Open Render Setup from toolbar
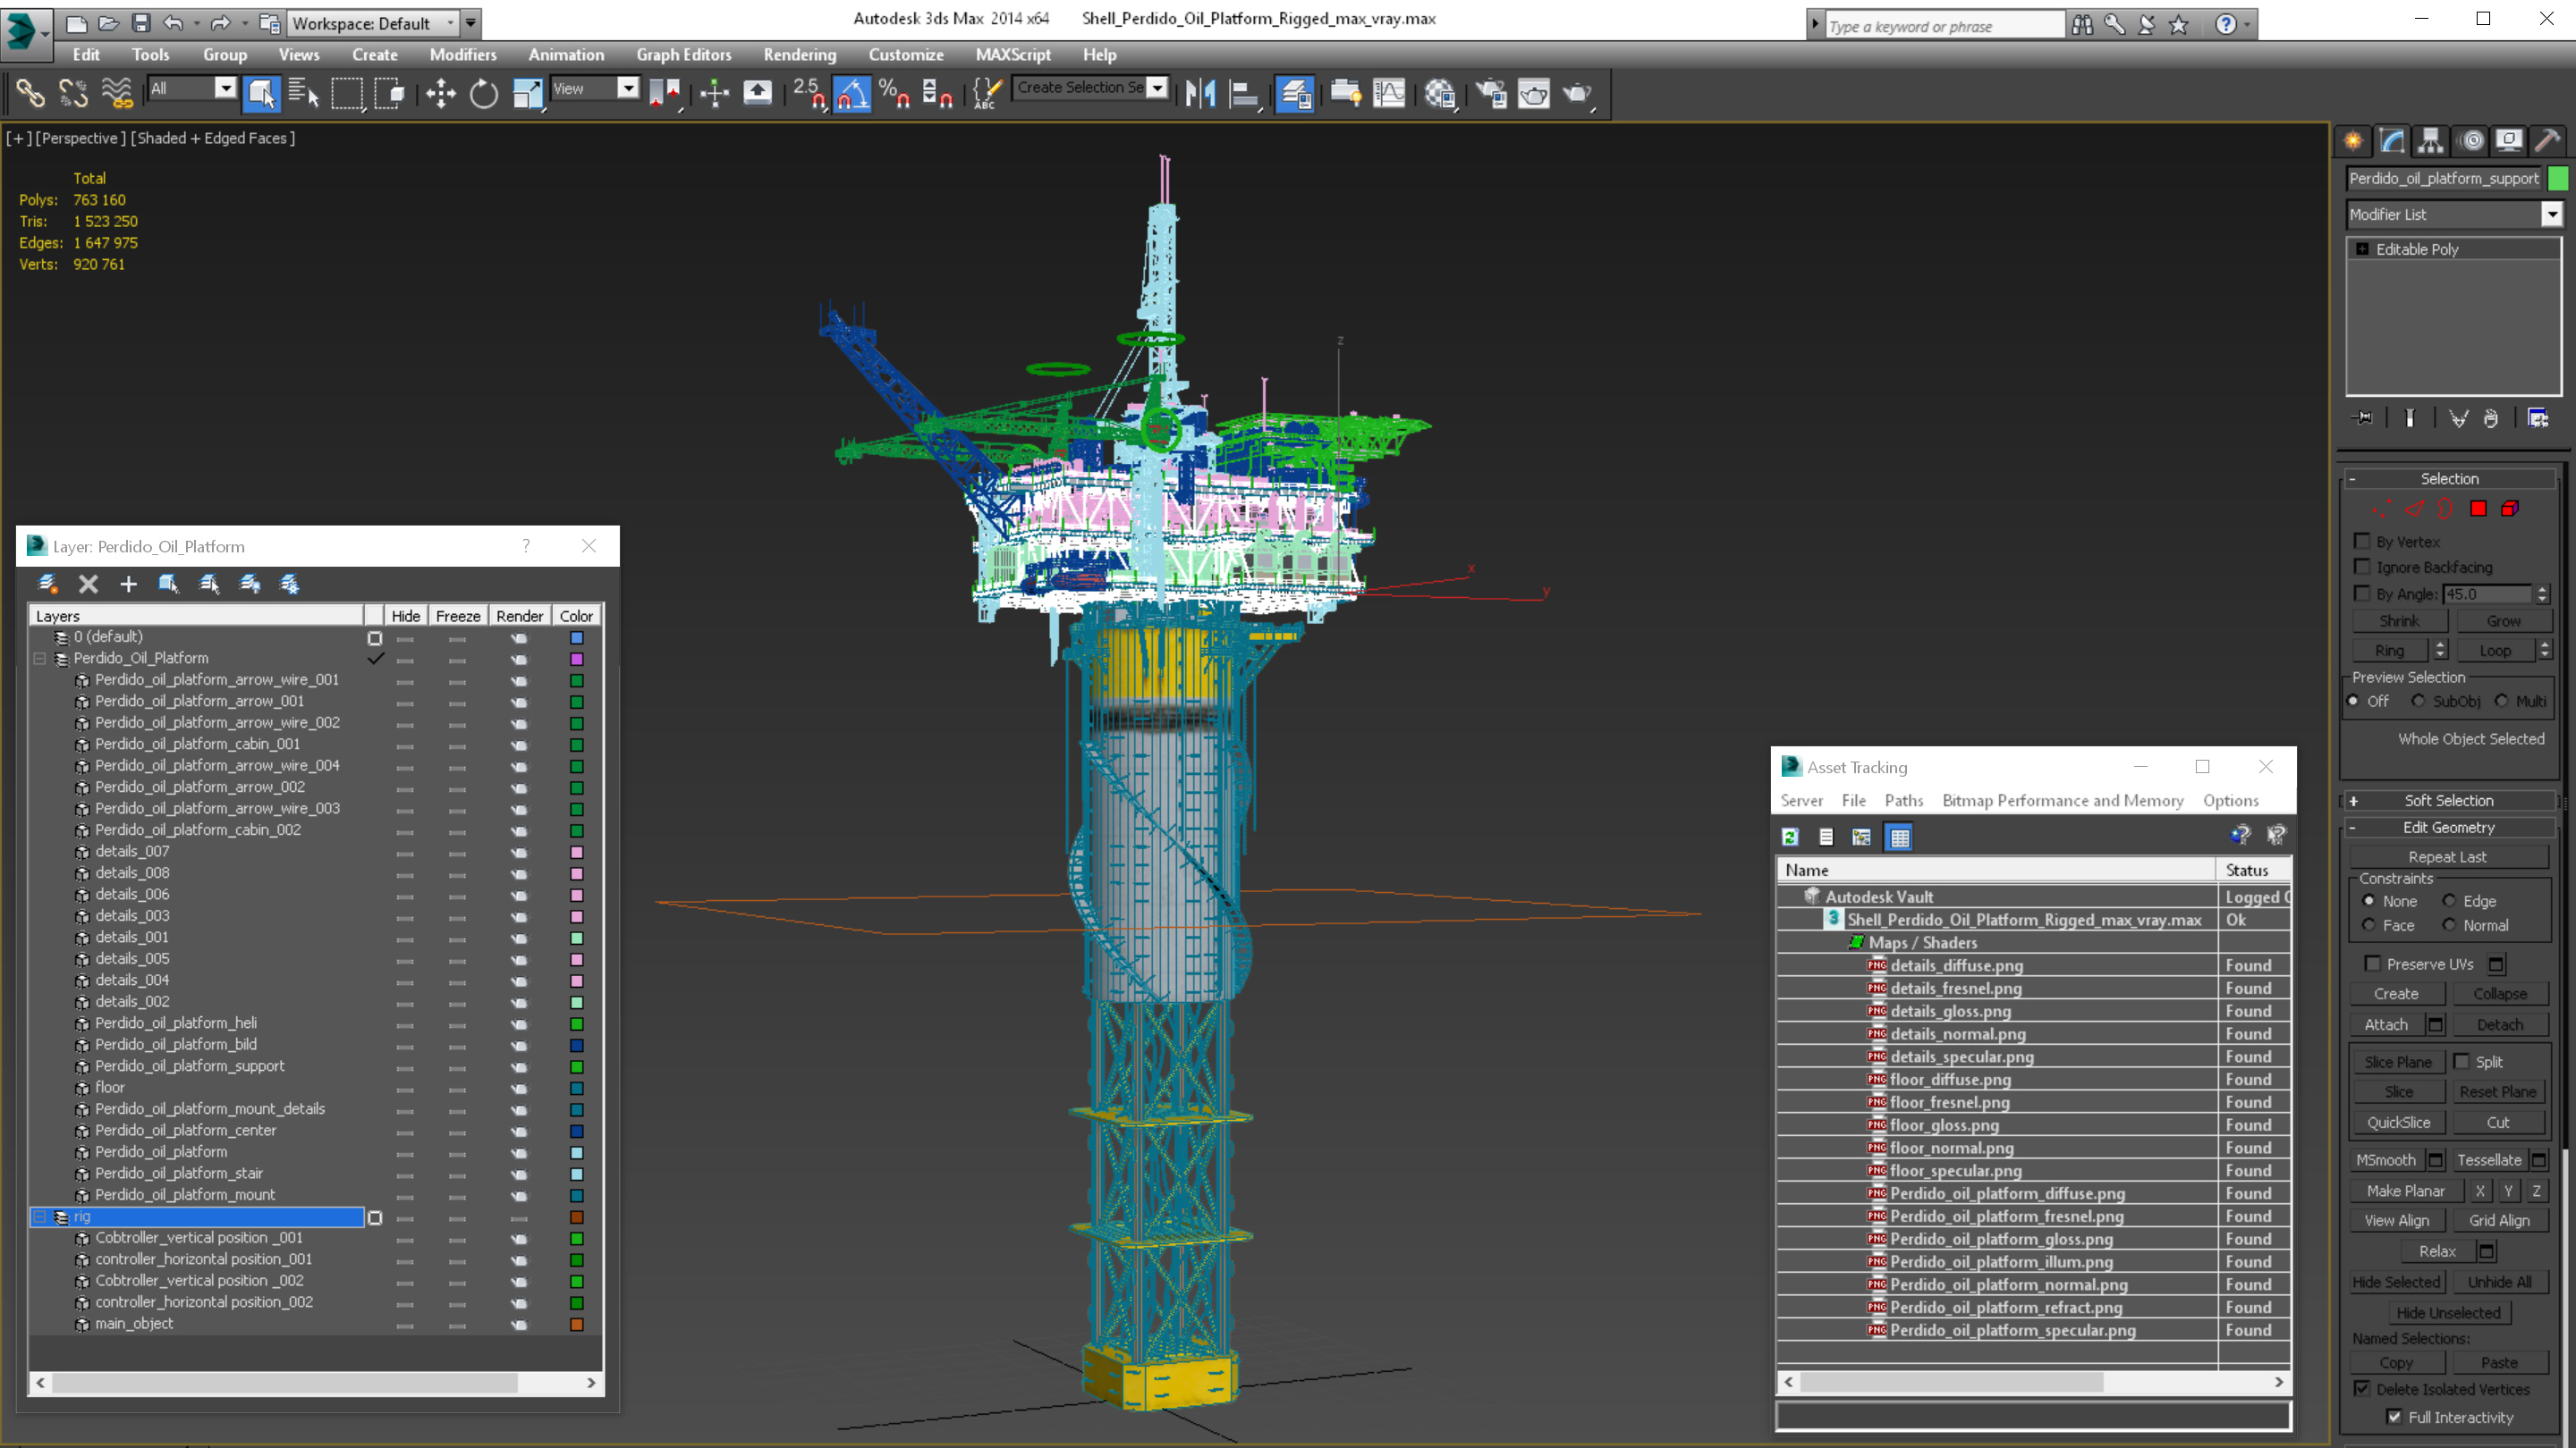This screenshot has height=1448, width=2576. pyautogui.click(x=1491, y=93)
